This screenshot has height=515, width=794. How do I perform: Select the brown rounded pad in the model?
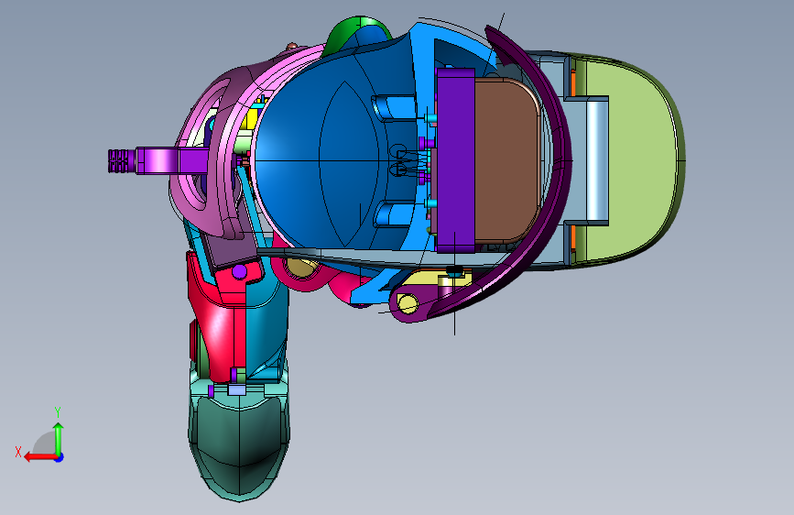pyautogui.click(x=507, y=160)
